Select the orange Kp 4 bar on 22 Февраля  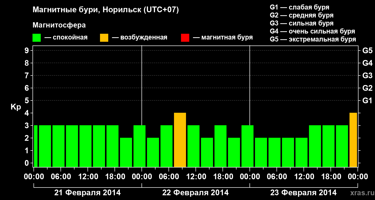(x=180, y=140)
